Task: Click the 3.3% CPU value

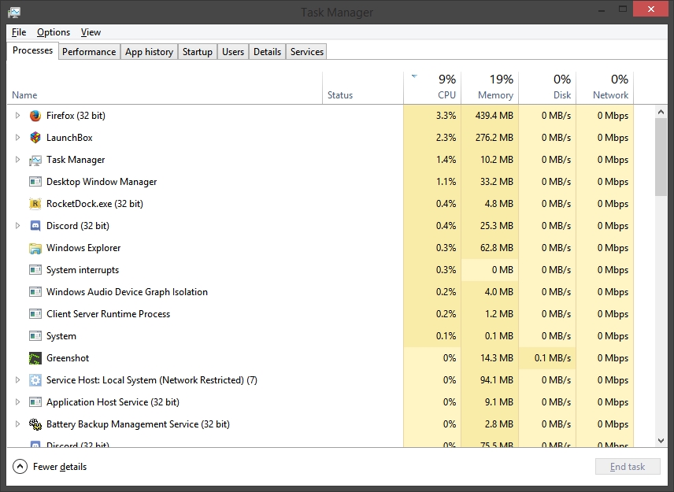Action: pos(446,116)
